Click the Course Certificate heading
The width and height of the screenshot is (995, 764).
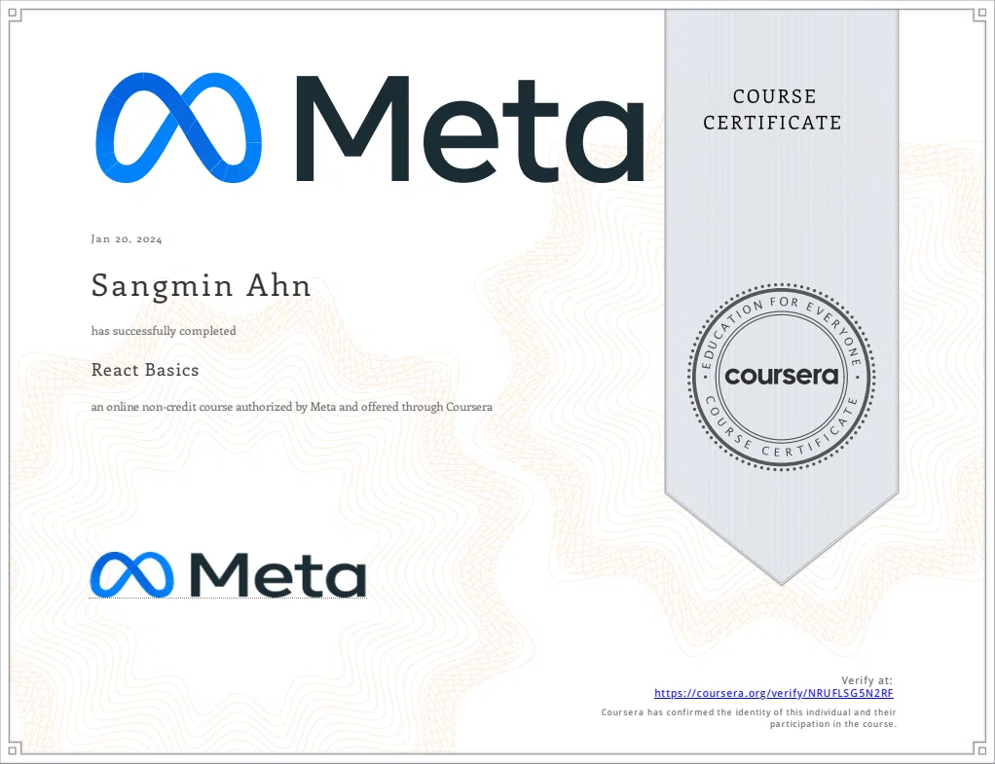772,109
